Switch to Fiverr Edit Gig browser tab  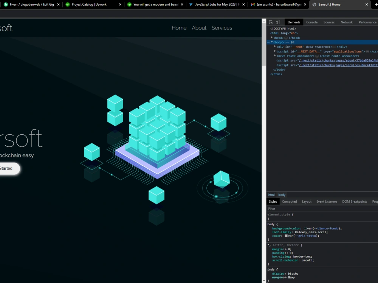[32, 4]
